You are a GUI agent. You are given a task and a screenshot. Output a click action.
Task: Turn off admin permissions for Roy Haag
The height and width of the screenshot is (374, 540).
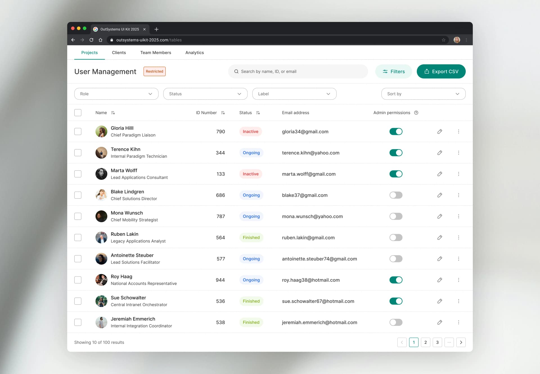coord(396,280)
